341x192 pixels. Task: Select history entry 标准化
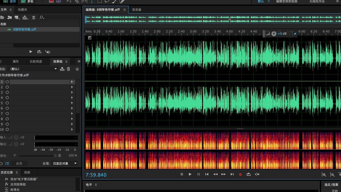pyautogui.click(x=15, y=190)
